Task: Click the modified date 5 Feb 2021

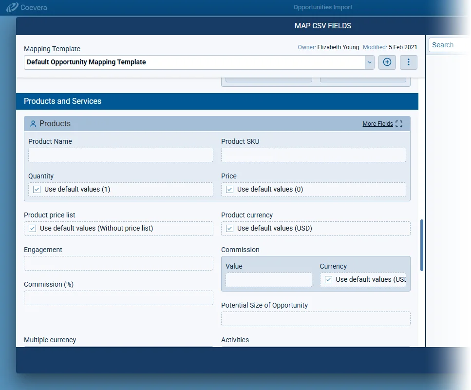Action: (403, 47)
